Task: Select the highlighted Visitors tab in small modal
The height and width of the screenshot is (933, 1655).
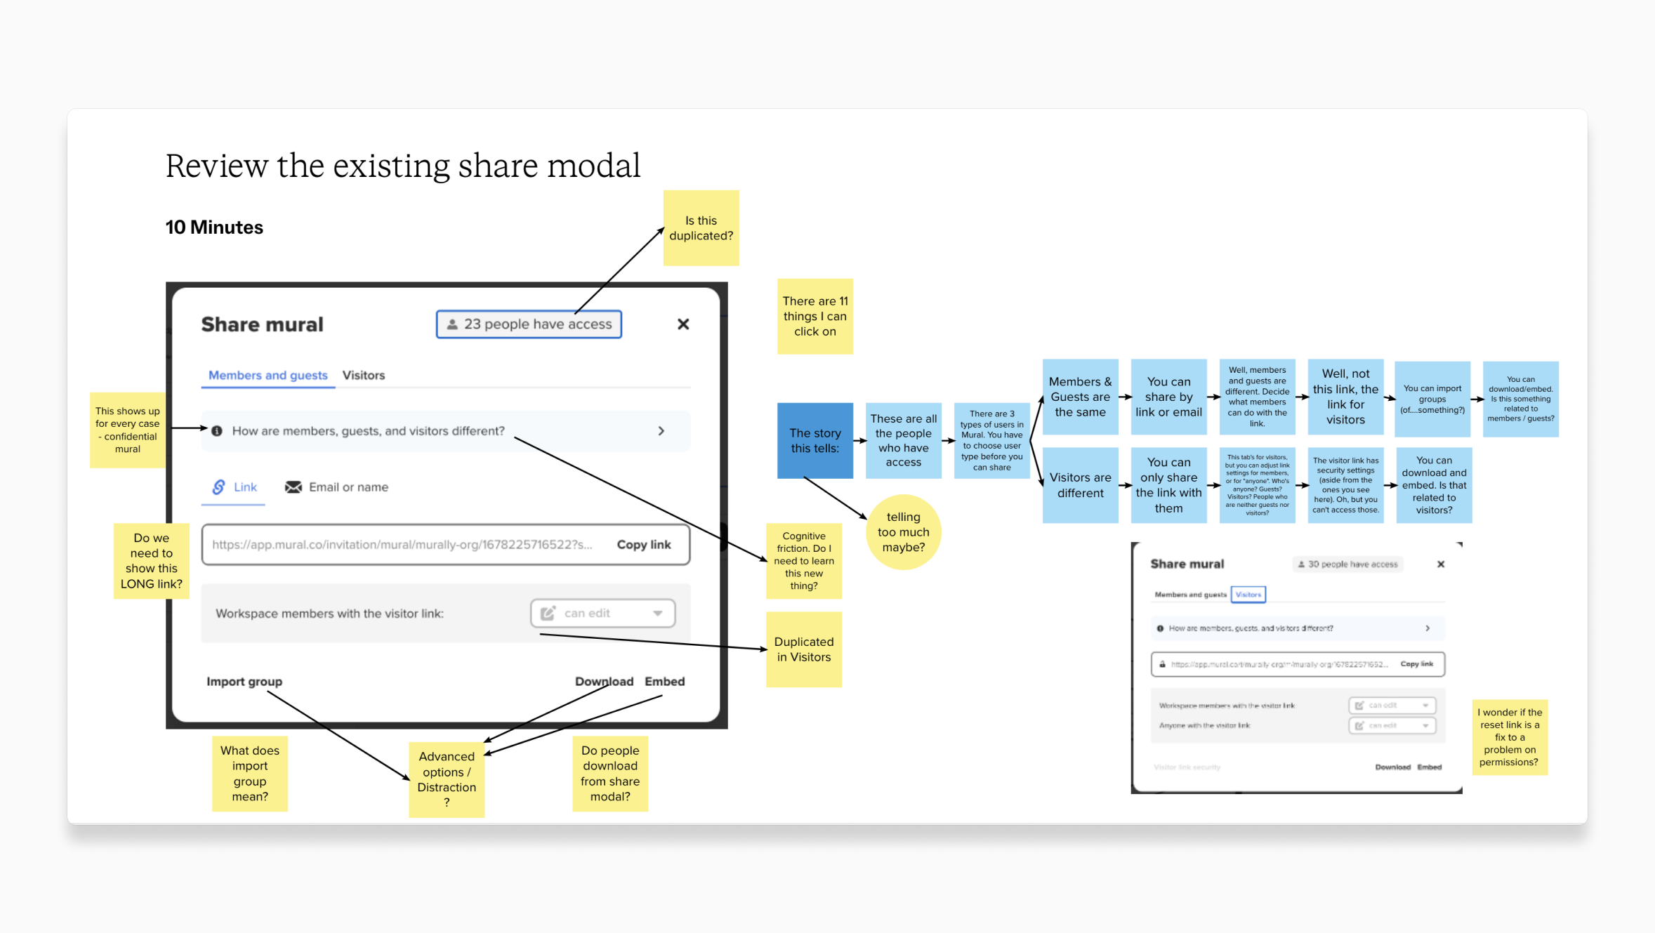Action: (1248, 595)
